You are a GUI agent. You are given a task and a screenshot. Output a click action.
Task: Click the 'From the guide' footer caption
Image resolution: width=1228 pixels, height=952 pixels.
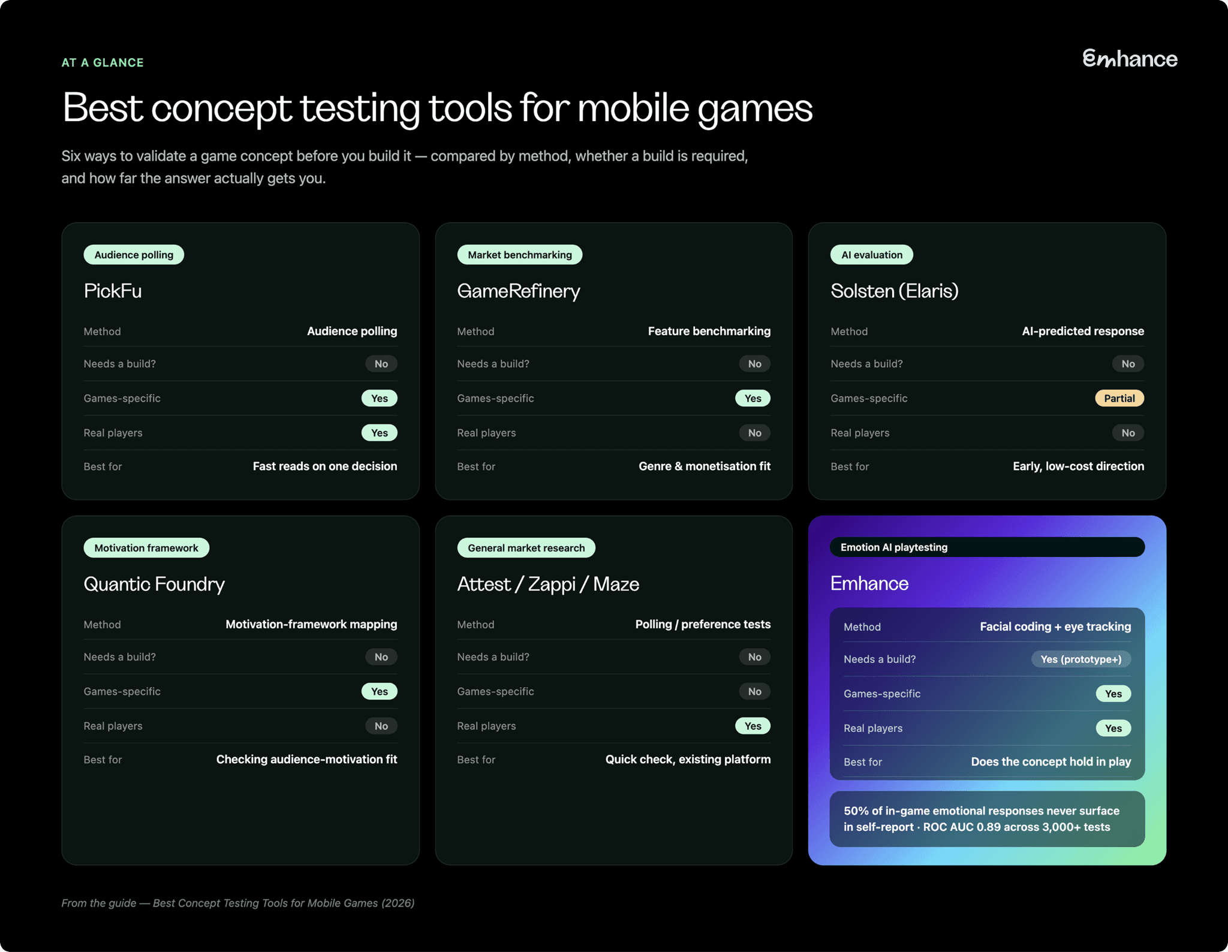(238, 903)
